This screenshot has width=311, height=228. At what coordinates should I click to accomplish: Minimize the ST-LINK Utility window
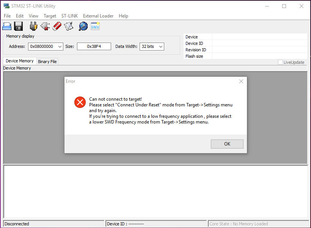(x=267, y=6)
